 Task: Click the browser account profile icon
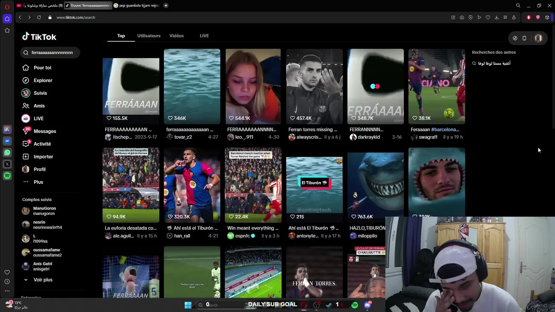point(514,17)
